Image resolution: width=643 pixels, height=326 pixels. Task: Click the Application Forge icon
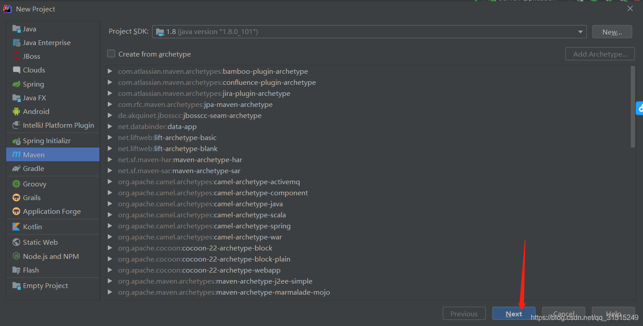[x=16, y=212]
